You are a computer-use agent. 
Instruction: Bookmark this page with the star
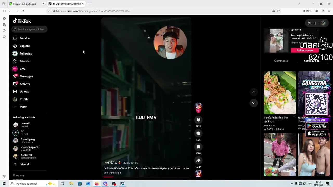(x=278, y=11)
